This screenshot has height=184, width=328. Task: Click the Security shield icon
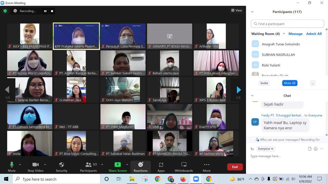61,165
